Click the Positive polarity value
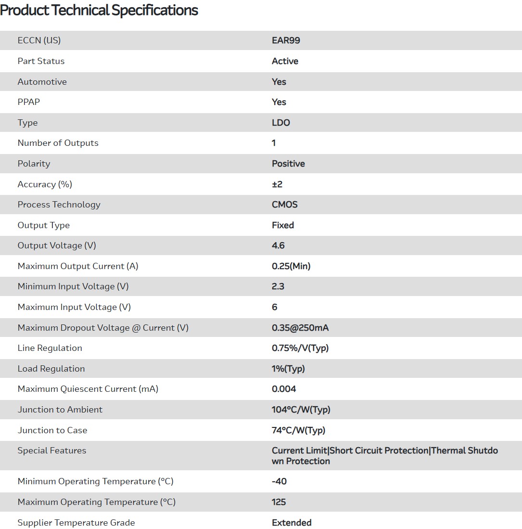This screenshot has width=522, height=529. coord(288,164)
